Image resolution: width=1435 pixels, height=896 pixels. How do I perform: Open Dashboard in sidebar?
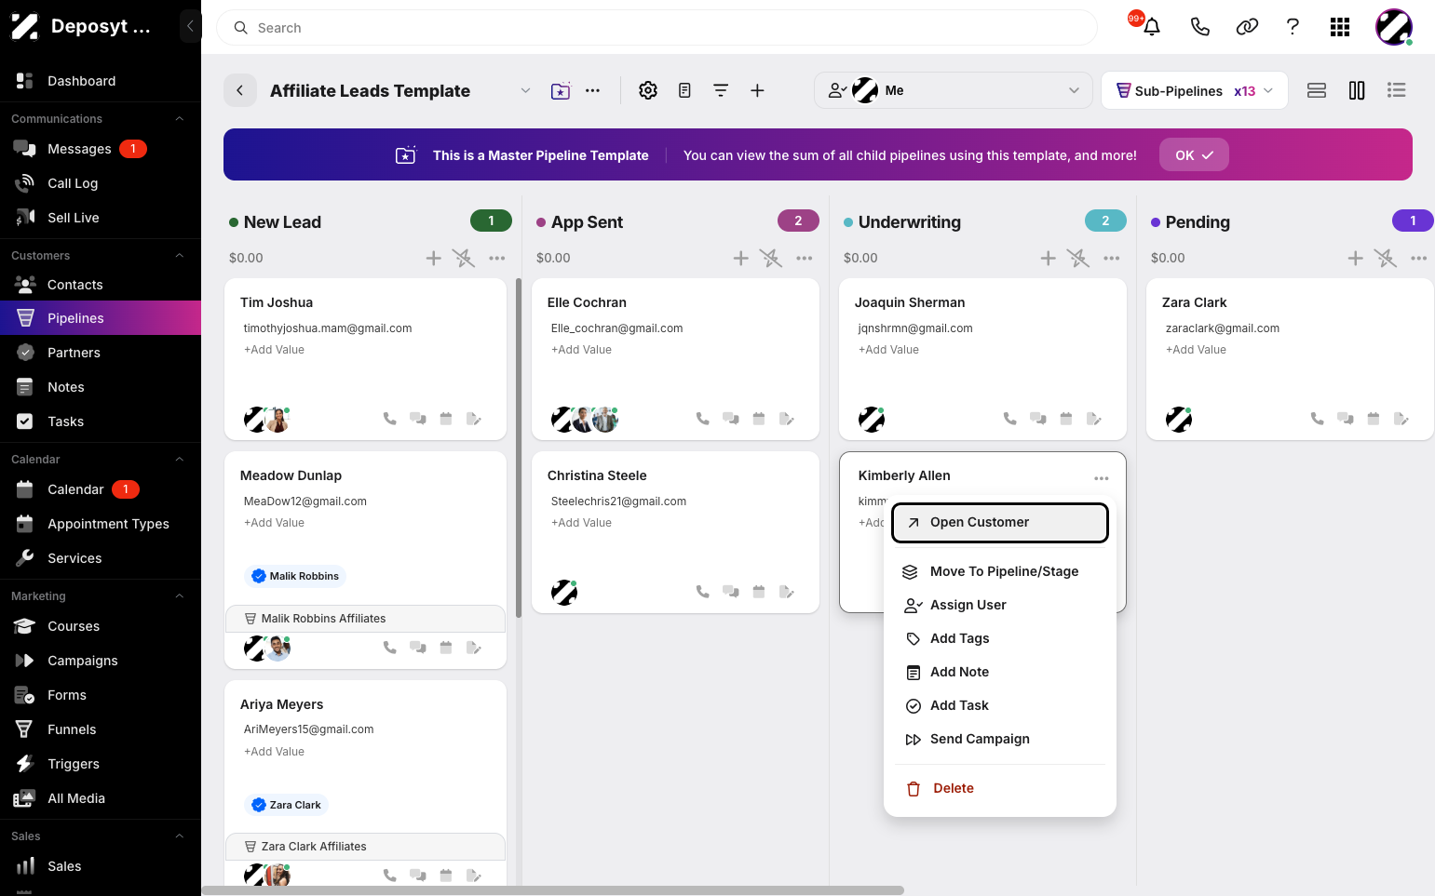point(101,81)
